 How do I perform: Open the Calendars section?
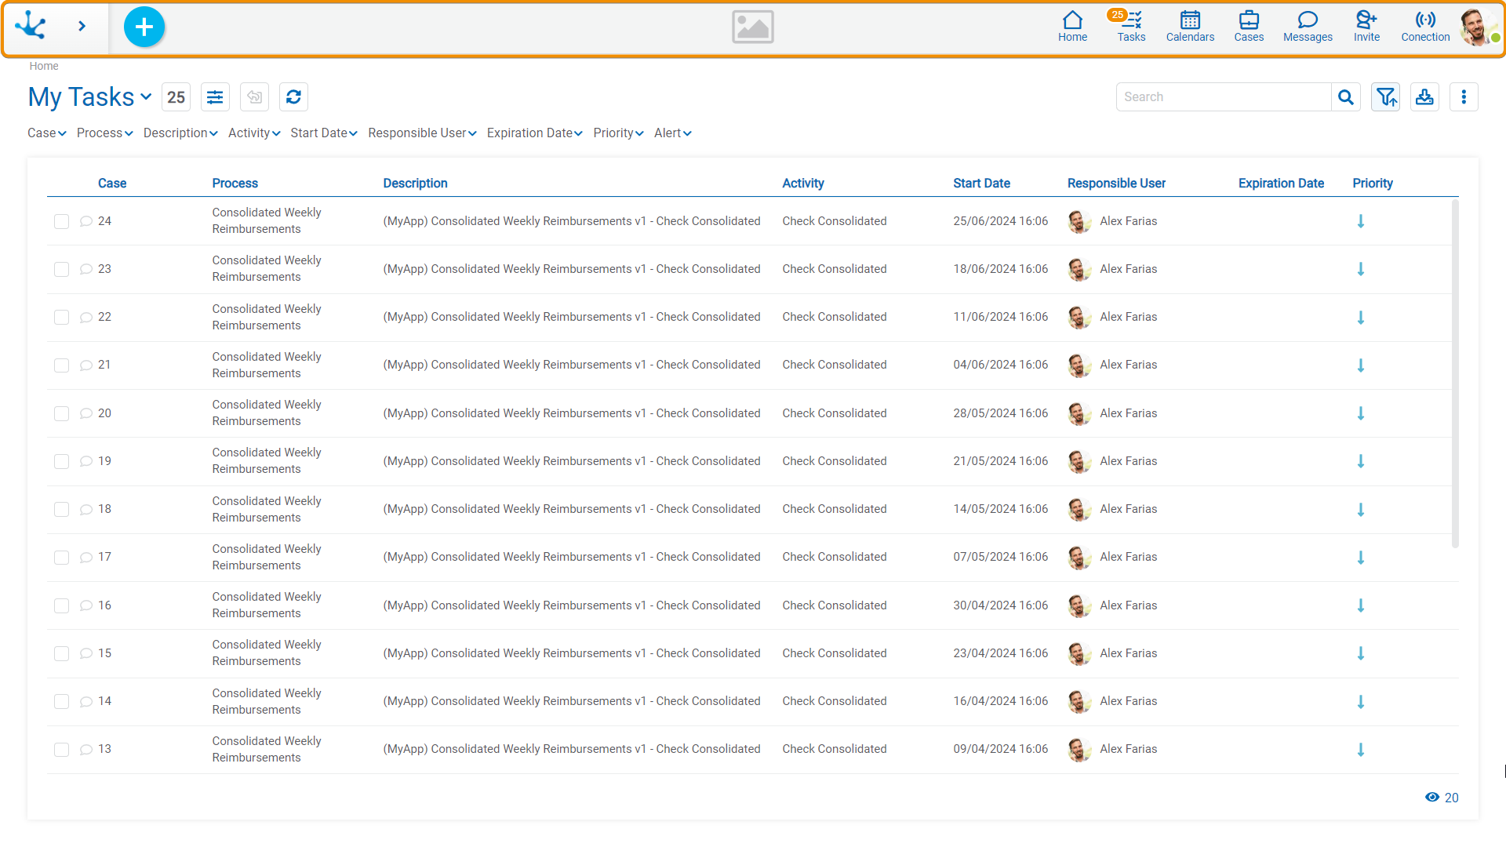point(1189,26)
